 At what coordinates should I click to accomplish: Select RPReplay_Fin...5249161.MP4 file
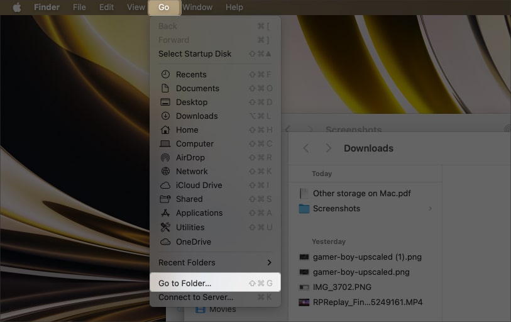pos(368,302)
